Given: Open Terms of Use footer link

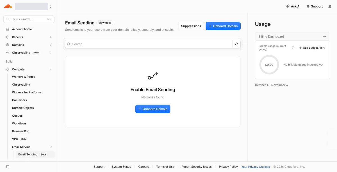Looking at the screenshot, I should pos(165,167).
